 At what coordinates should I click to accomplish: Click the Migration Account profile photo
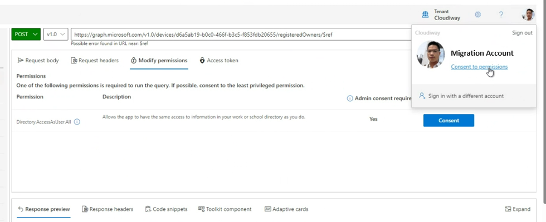tap(431, 55)
